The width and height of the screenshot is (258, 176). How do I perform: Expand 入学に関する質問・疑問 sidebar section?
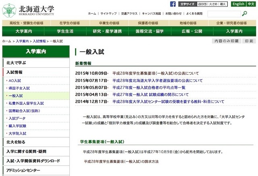click(x=36, y=151)
